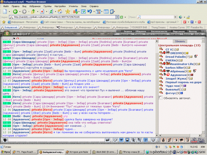The width and height of the screenshot is (207, 155).
Task: Click inside the chat message input field
Action: point(56,140)
